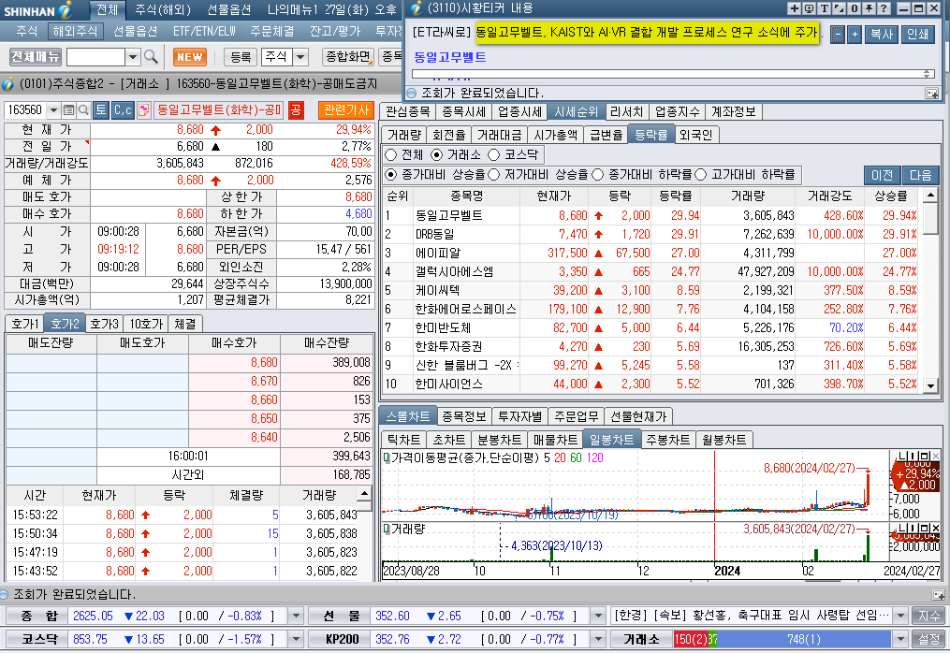Switch to the 시세순위 tab
The height and width of the screenshot is (653, 950).
(576, 112)
